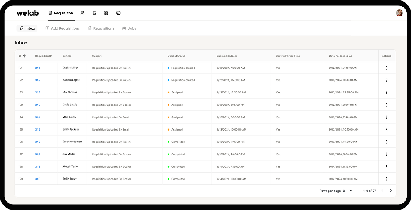
Task: Click the welab logo
Action: (28, 13)
